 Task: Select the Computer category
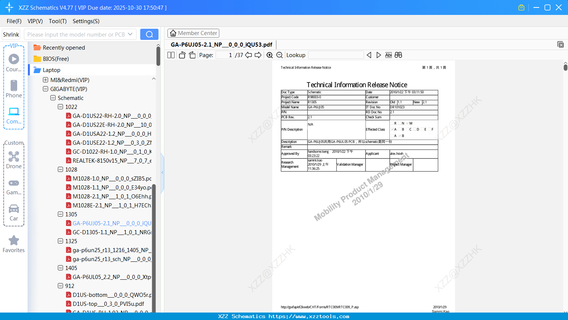coord(14,115)
